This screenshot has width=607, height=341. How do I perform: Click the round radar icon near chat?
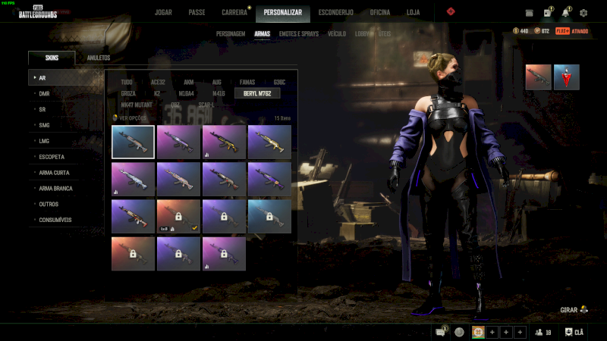click(459, 332)
